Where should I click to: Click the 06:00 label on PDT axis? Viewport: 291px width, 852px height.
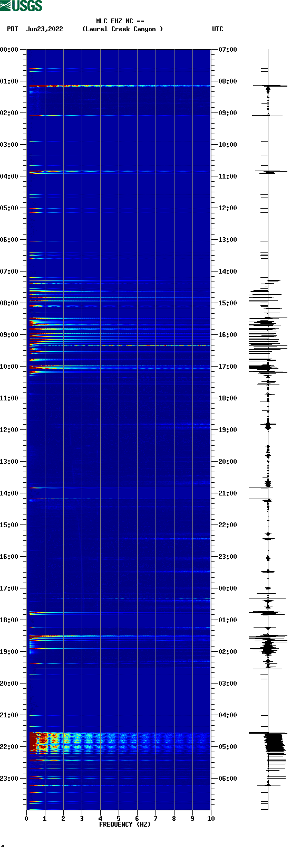pyautogui.click(x=9, y=240)
